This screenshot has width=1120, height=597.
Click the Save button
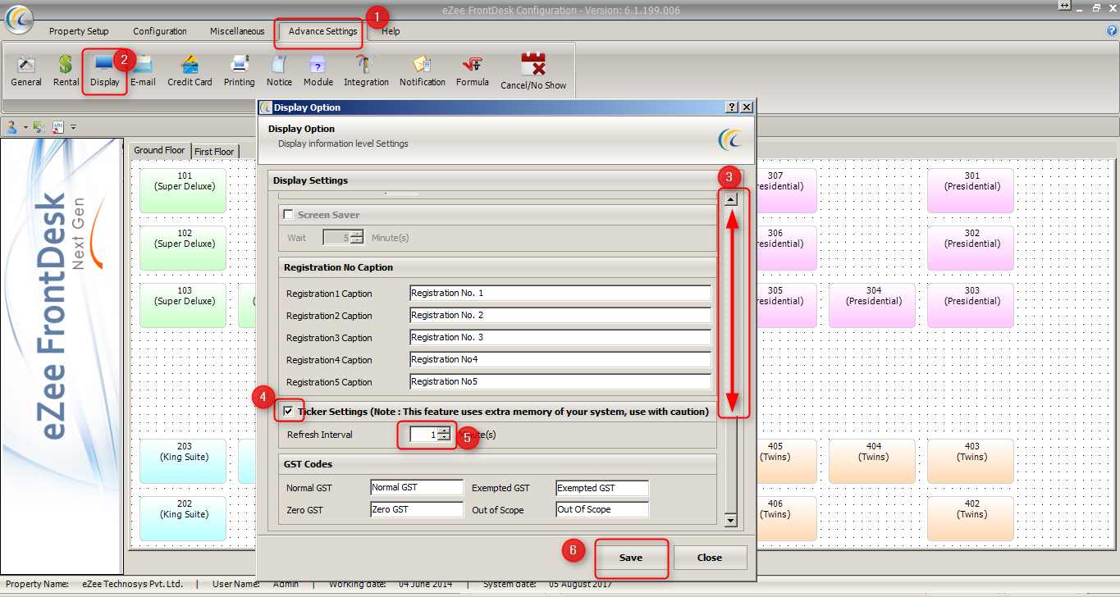pyautogui.click(x=631, y=558)
